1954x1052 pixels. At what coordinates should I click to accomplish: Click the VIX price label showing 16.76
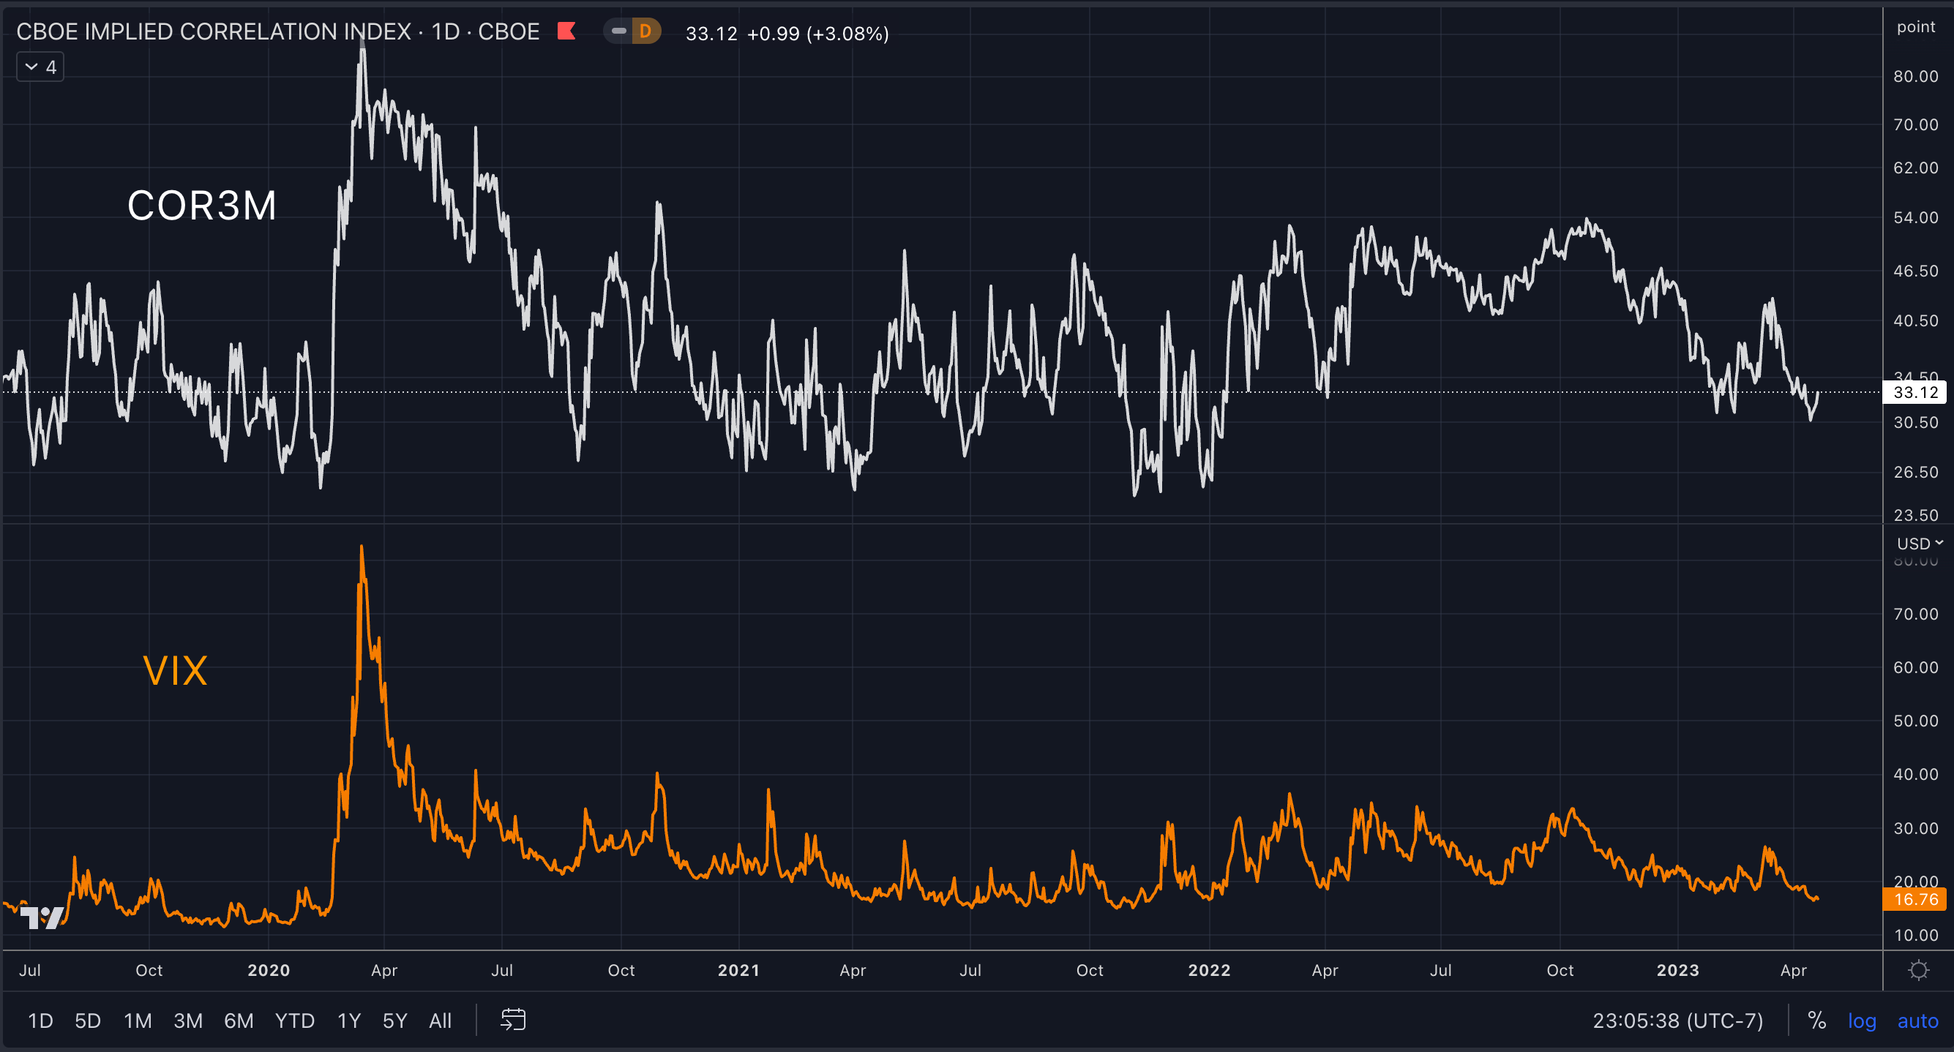1914,901
